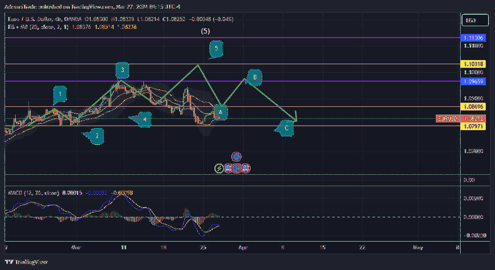Click the 11 date on time axis

pos(124,248)
